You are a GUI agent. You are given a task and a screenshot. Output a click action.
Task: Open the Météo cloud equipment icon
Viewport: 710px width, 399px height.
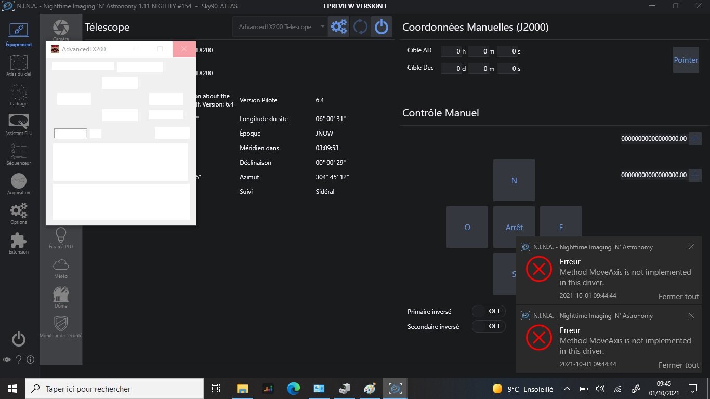61,268
